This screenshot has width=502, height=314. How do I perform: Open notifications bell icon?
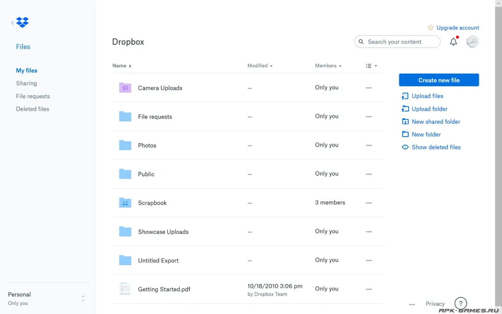point(454,42)
